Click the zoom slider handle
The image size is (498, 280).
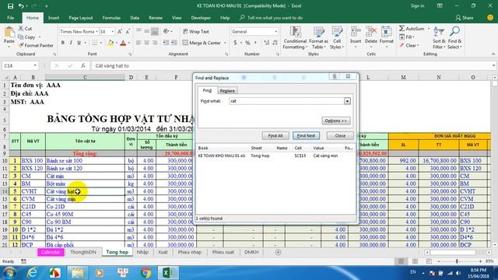(457, 261)
